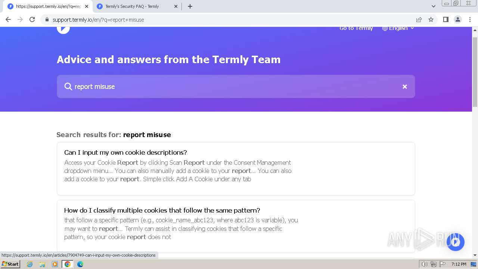
Task: Open the Windows Start menu
Action: click(10, 264)
